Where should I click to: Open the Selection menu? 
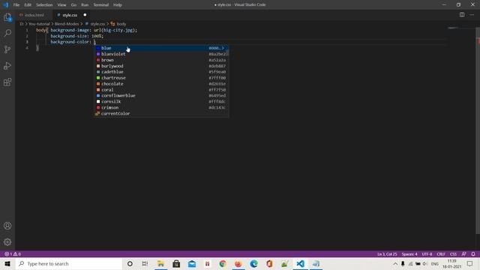point(44,5)
